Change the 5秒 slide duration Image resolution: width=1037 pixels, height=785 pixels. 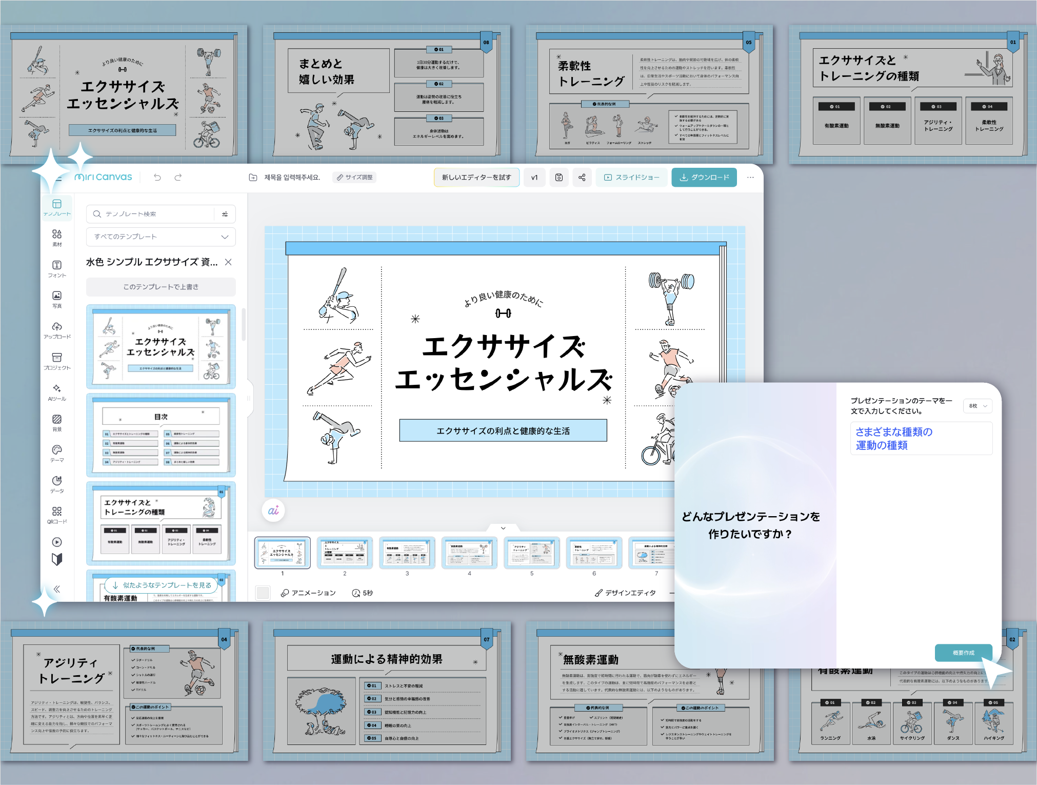pyautogui.click(x=363, y=593)
